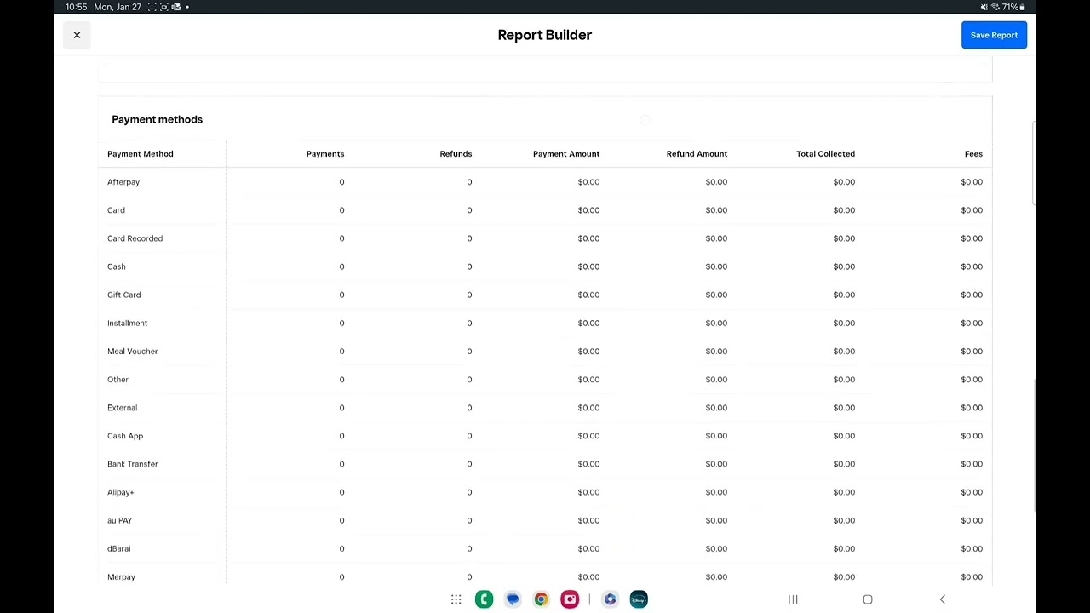Screen dimensions: 1090x613
Task: Click the Save Report button
Action: point(994,35)
